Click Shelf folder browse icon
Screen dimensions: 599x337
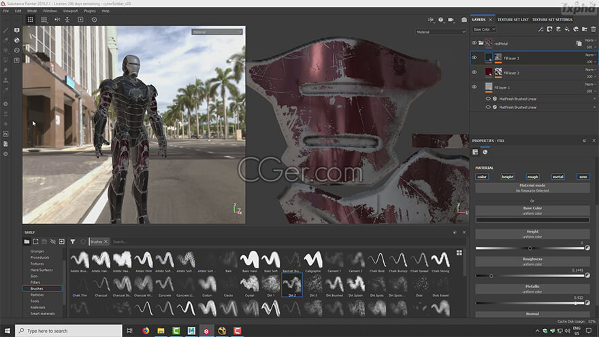(27, 242)
